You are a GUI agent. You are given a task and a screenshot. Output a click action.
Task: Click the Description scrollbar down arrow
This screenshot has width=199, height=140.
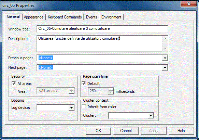click(x=165, y=48)
